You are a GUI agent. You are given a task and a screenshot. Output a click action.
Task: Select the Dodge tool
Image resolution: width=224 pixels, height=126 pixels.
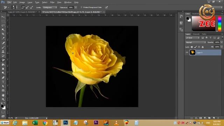click(x=3, y=73)
